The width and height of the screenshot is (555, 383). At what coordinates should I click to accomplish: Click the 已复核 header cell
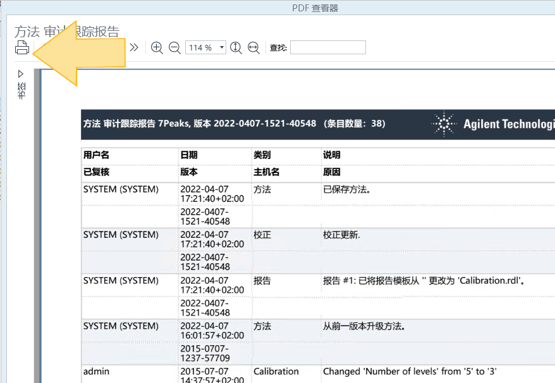coord(96,172)
